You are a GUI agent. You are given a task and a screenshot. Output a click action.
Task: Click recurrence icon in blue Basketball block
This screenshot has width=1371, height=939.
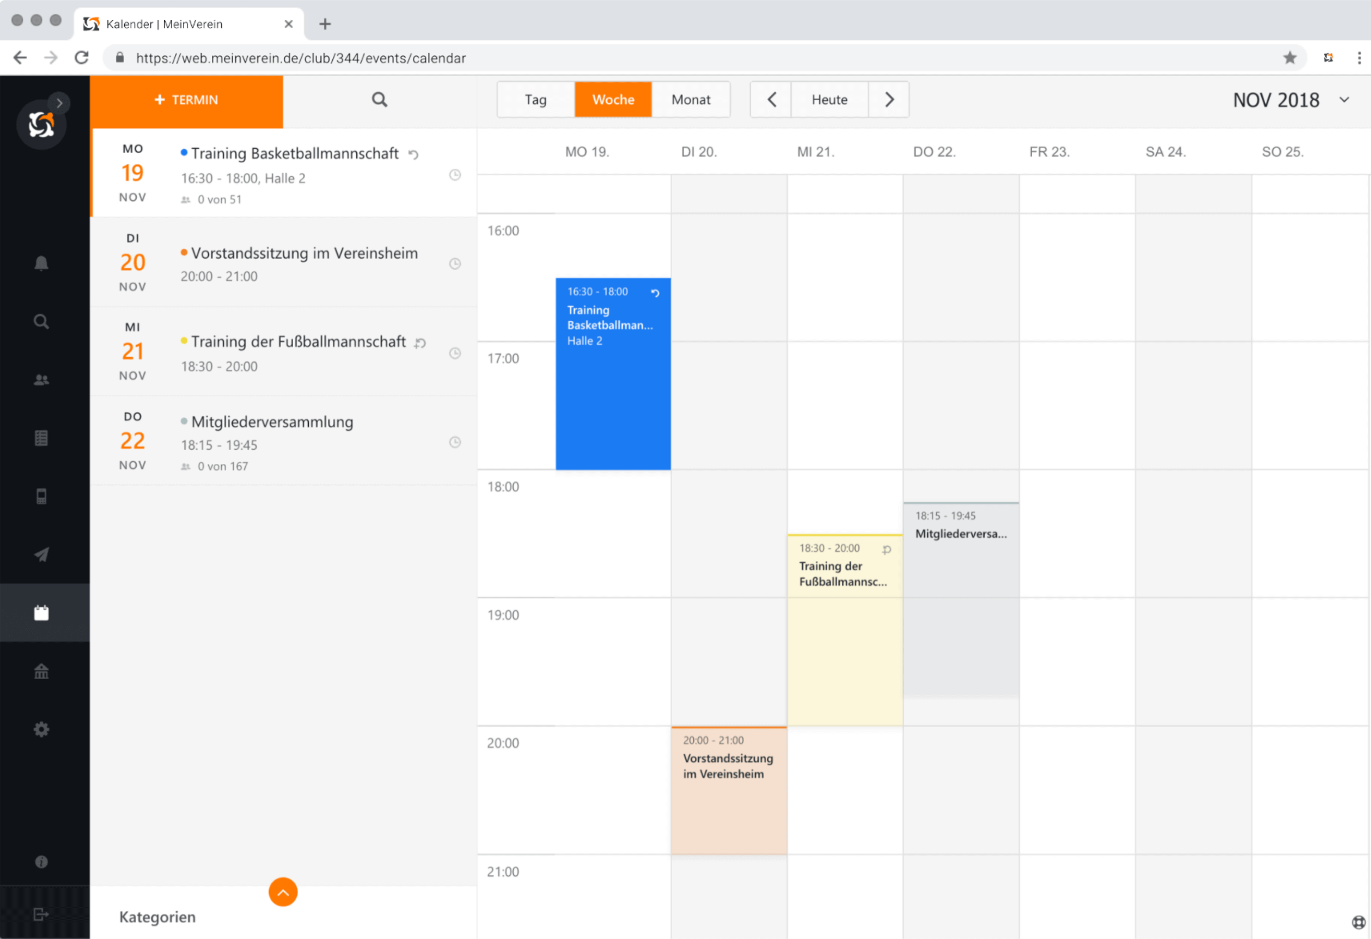pos(655,293)
